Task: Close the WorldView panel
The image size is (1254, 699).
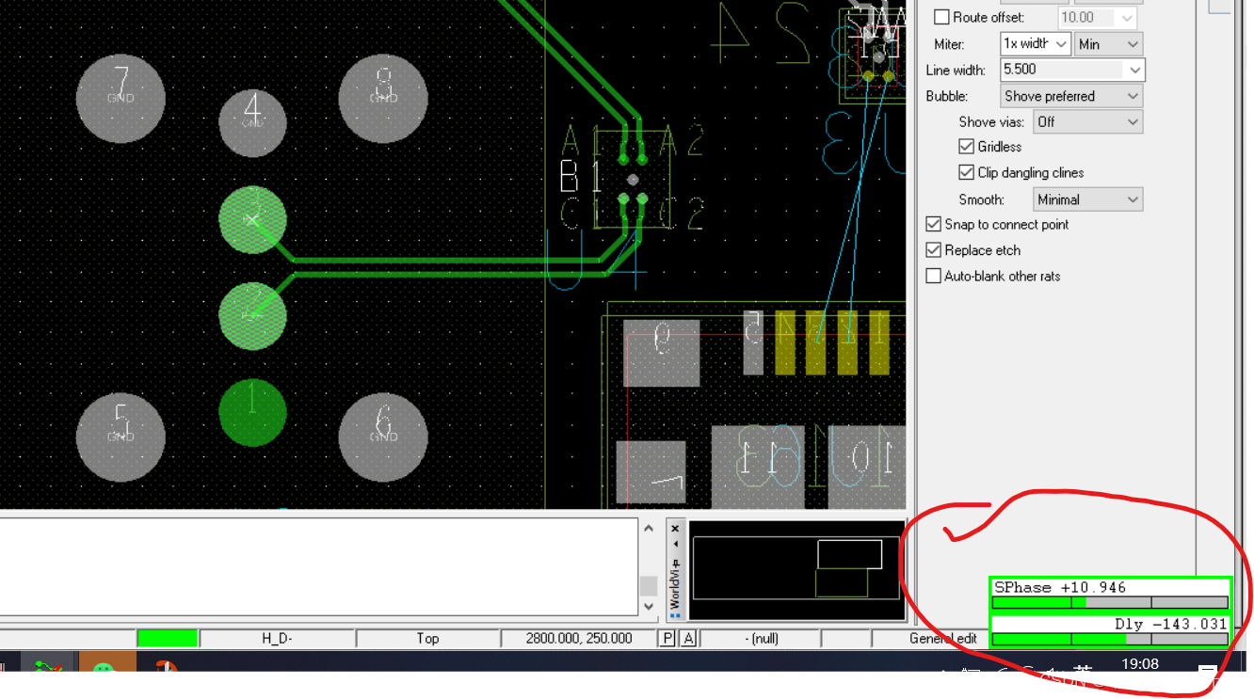Action: click(x=675, y=529)
